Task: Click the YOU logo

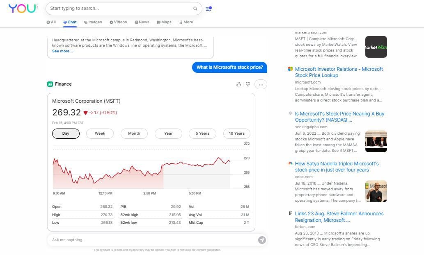Action: (x=23, y=8)
